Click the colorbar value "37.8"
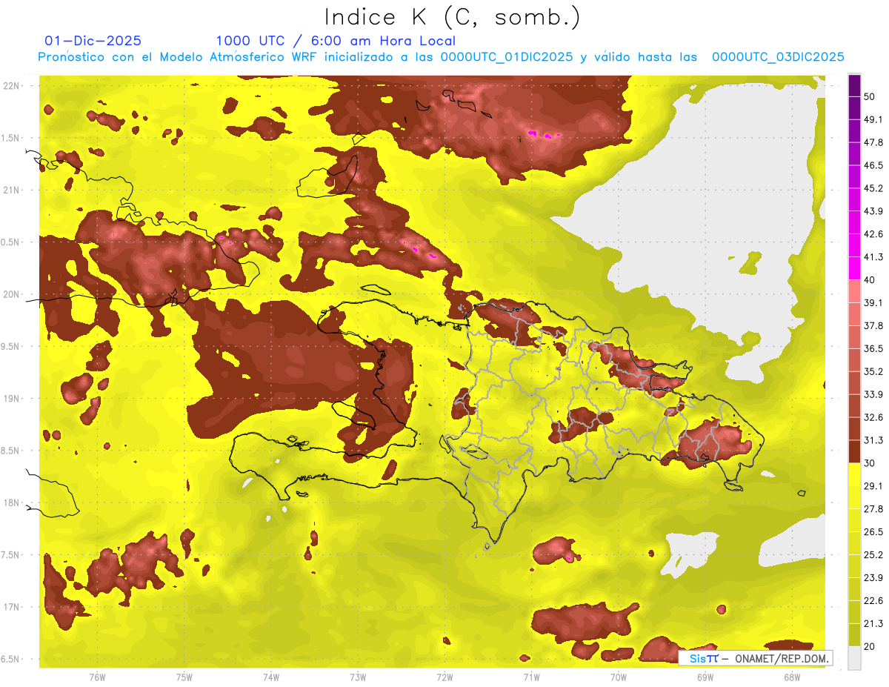 873,325
